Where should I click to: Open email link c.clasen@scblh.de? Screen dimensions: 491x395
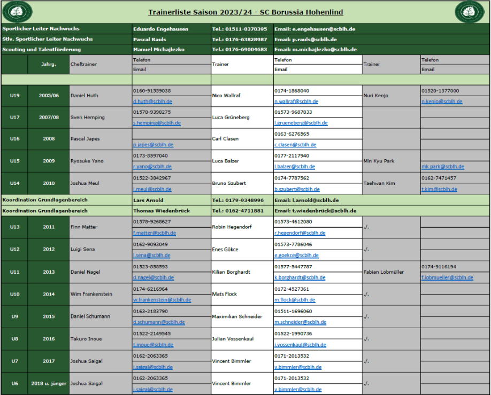coord(295,145)
